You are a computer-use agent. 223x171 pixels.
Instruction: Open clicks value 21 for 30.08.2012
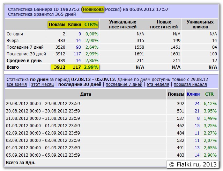[197, 111]
